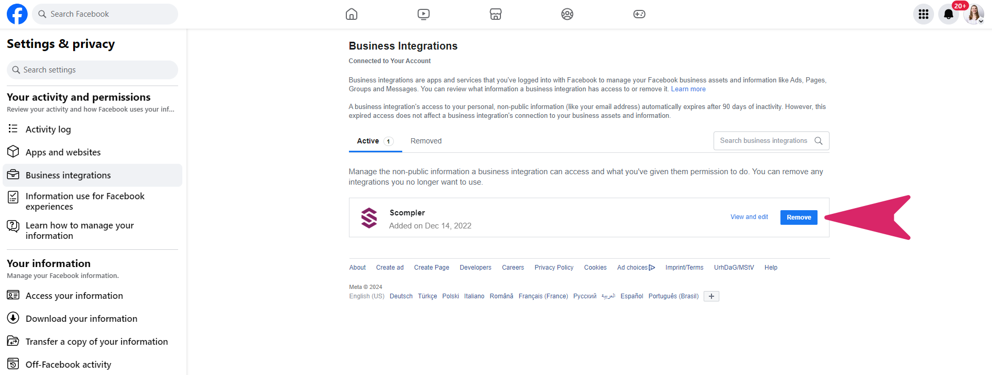Open Download your information
The height and width of the screenshot is (375, 992).
coord(81,319)
